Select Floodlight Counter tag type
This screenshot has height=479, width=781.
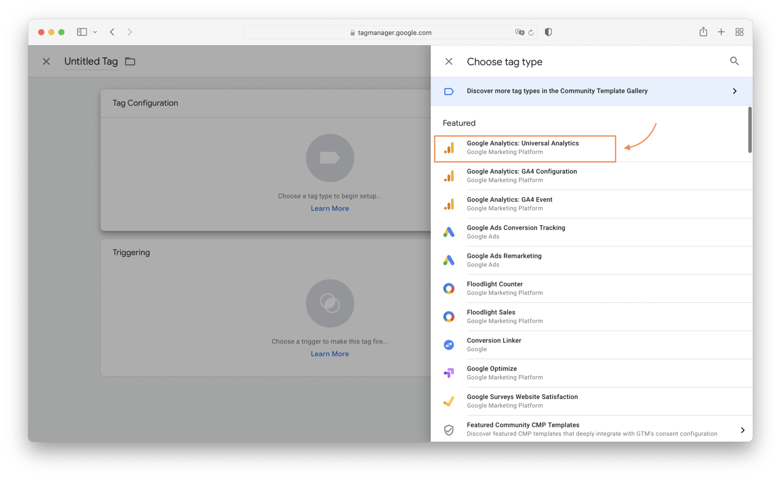tap(591, 289)
